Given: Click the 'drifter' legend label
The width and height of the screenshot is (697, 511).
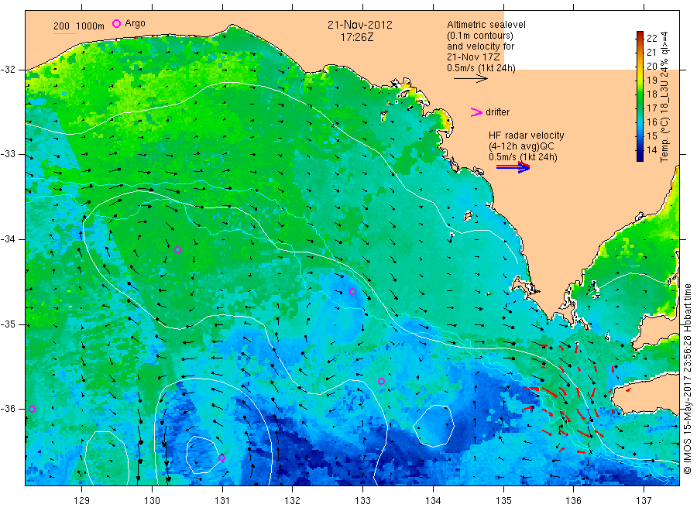Looking at the screenshot, I should click(497, 112).
